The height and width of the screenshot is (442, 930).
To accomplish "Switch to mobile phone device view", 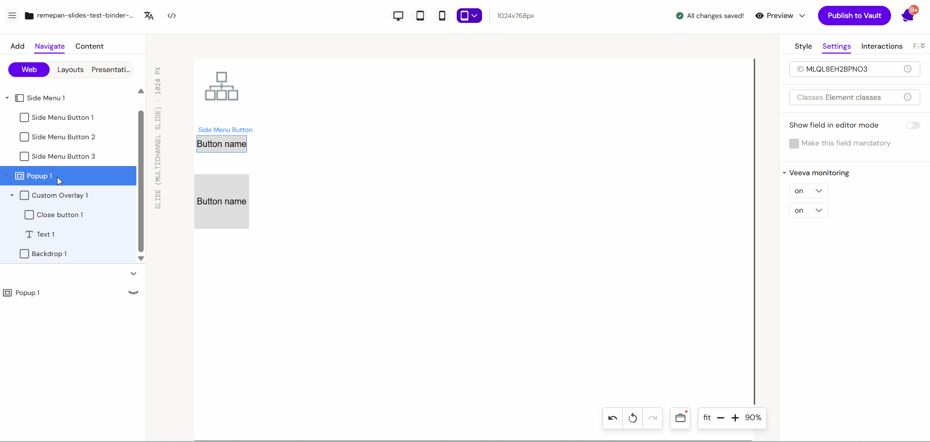I will (442, 16).
